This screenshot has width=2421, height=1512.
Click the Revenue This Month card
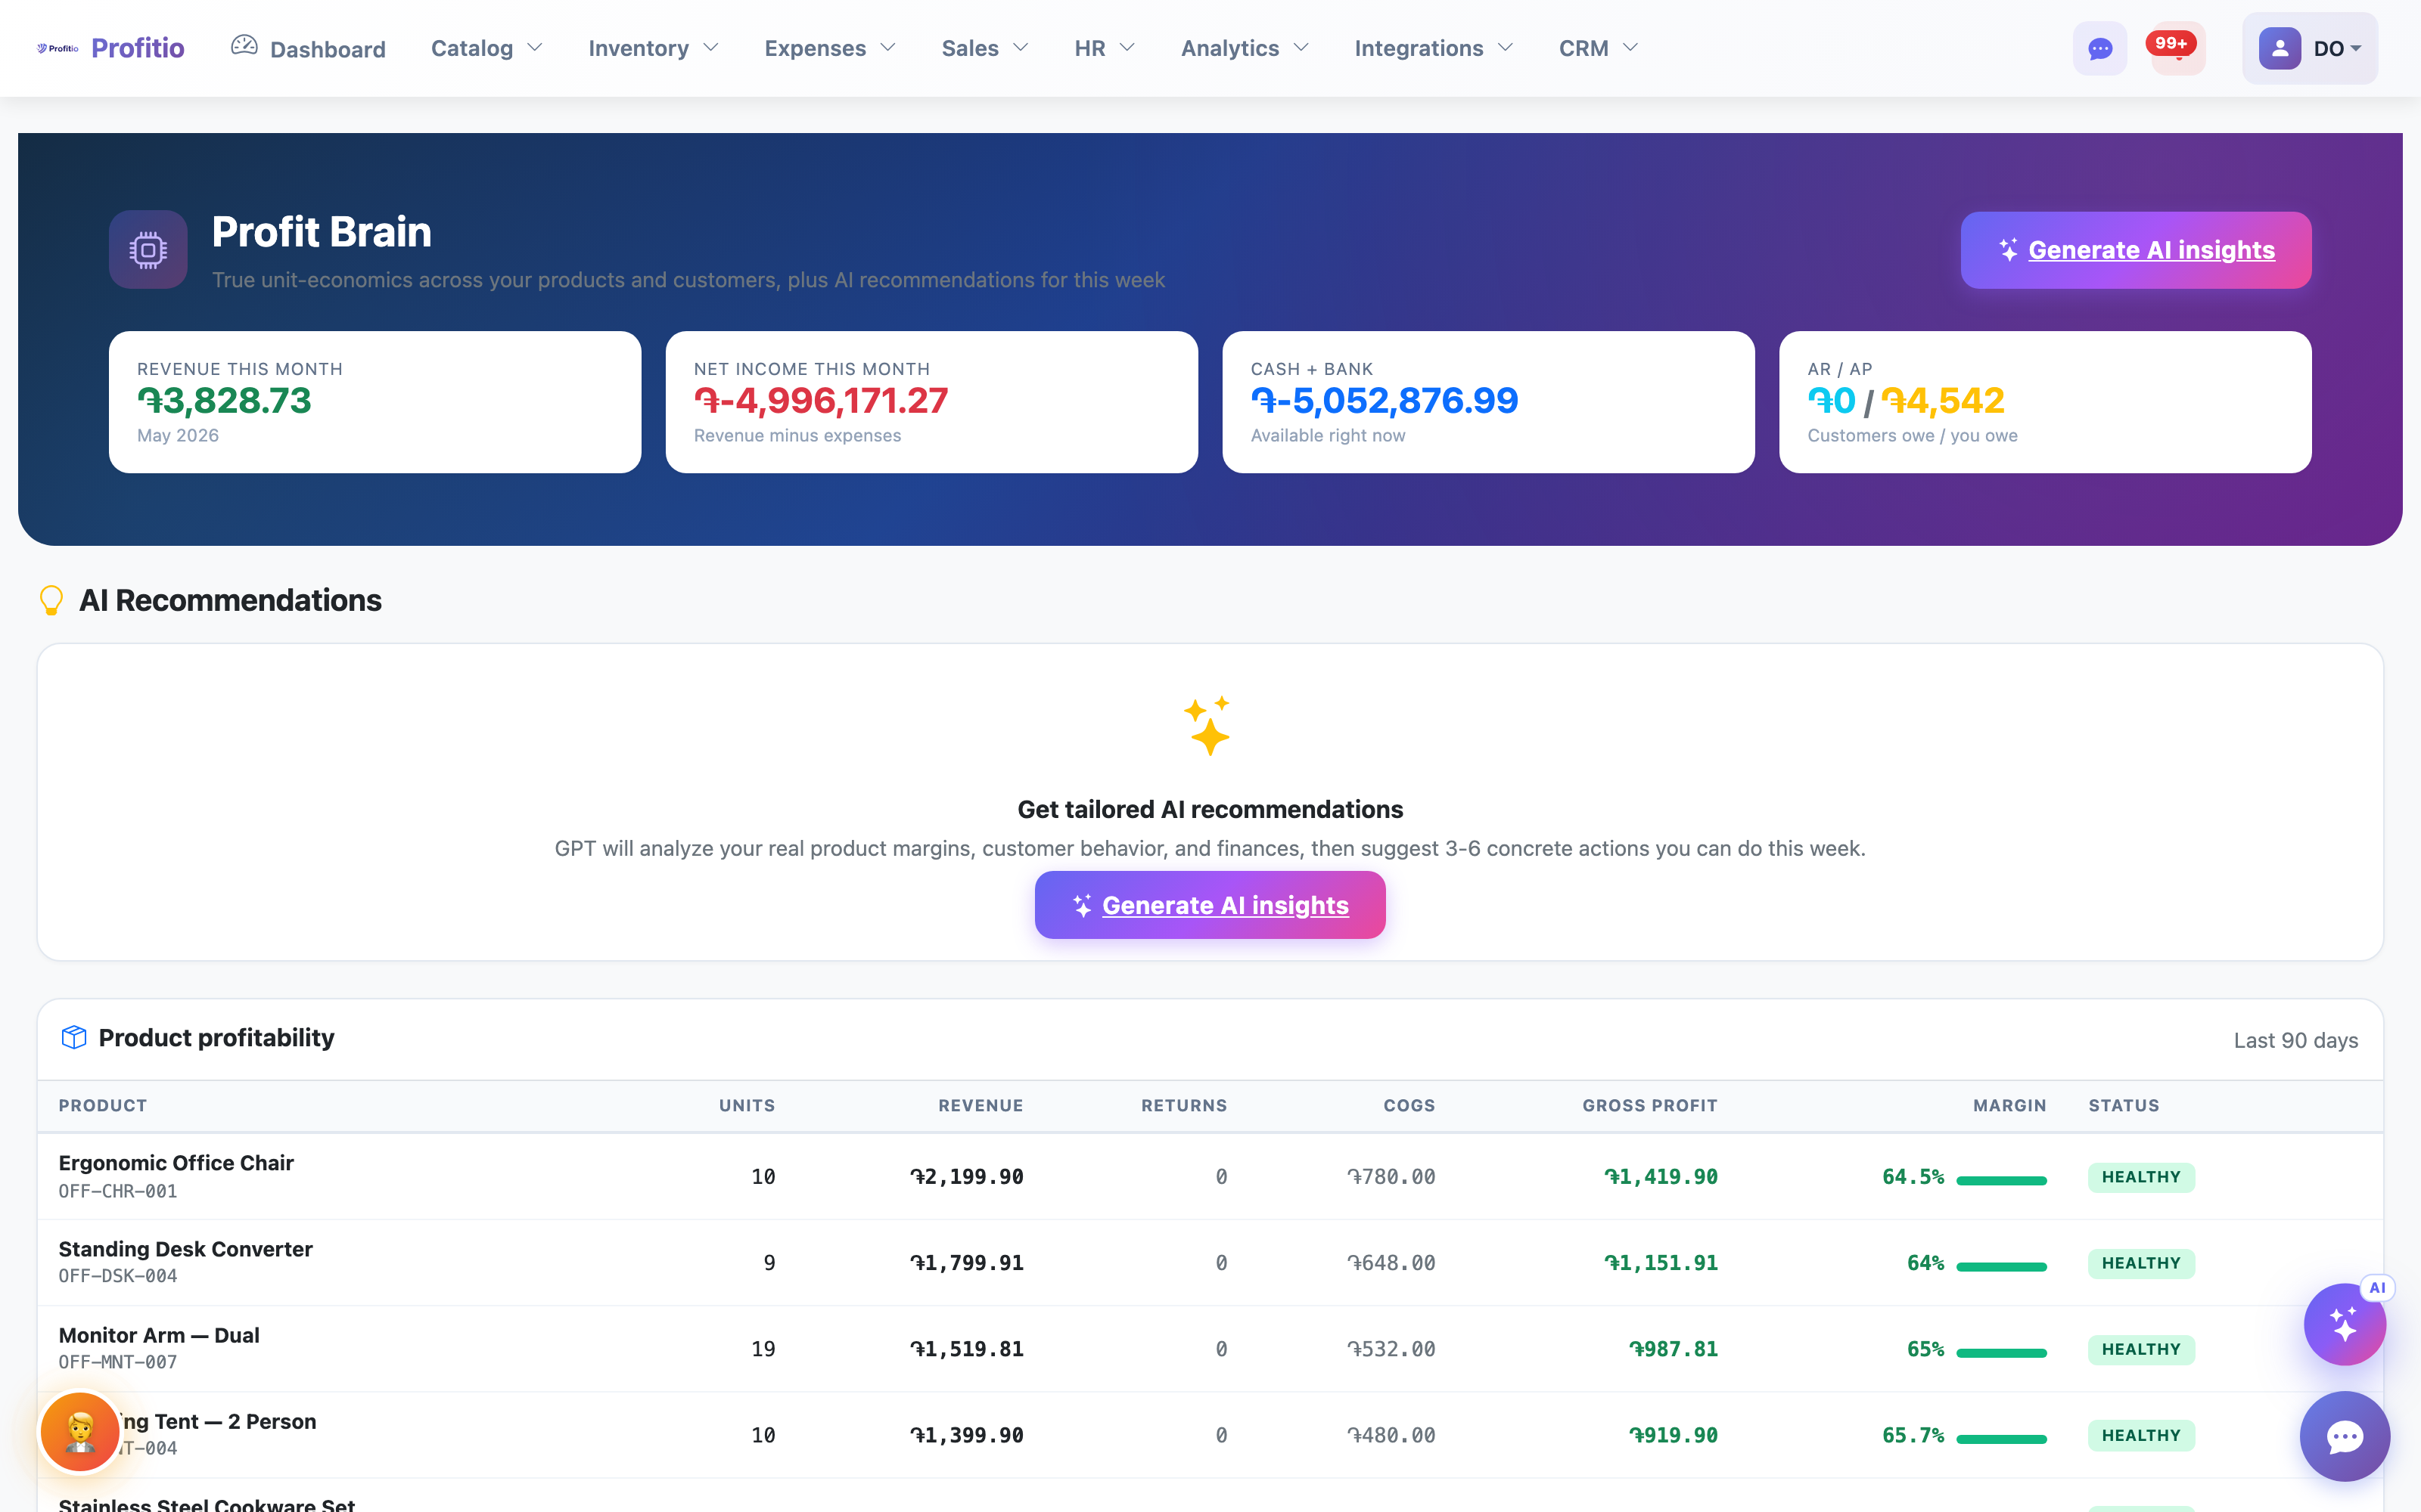[x=375, y=402]
